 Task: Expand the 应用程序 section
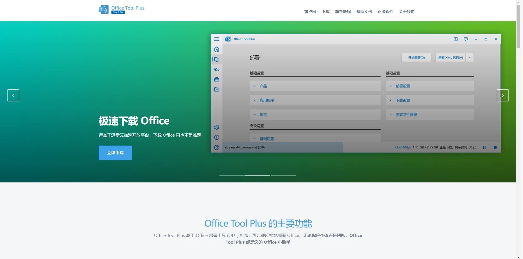coord(315,100)
